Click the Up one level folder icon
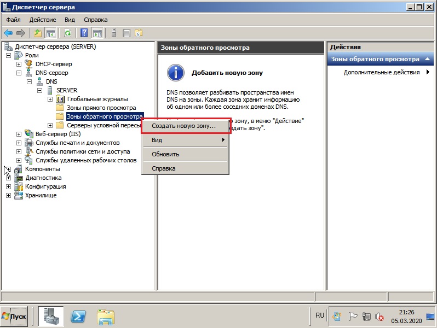The height and width of the screenshot is (328, 437). click(x=38, y=33)
